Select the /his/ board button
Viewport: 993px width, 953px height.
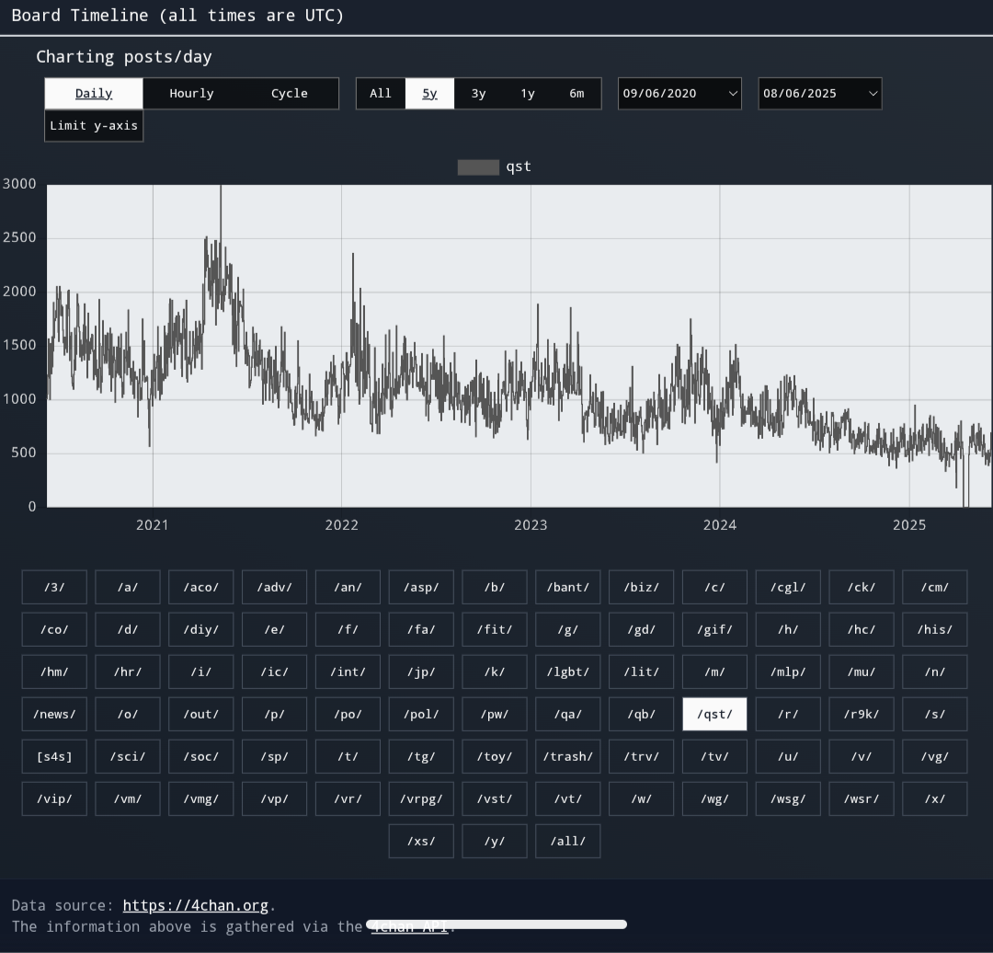pos(935,630)
